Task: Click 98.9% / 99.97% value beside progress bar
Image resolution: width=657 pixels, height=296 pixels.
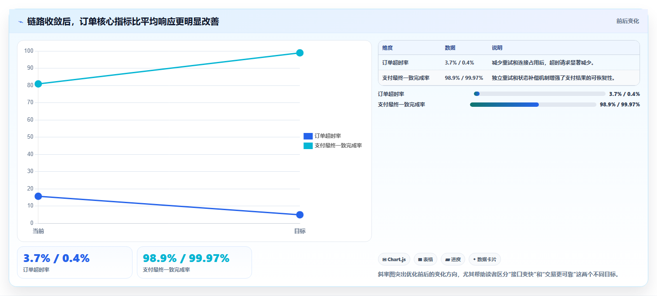Action: (x=620, y=105)
